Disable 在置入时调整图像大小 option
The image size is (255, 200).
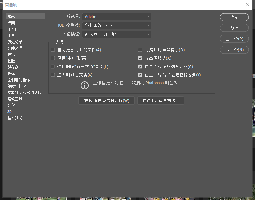coord(140,67)
